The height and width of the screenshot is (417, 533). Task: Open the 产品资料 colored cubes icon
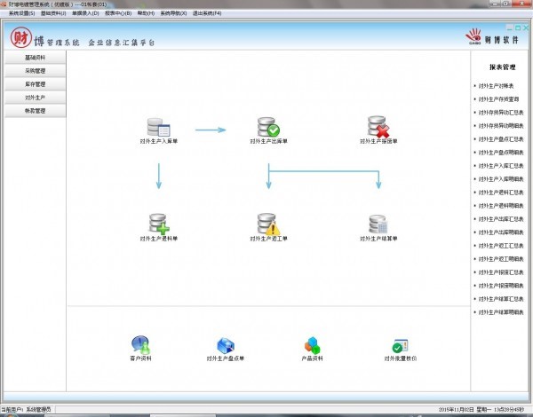[x=312, y=345]
